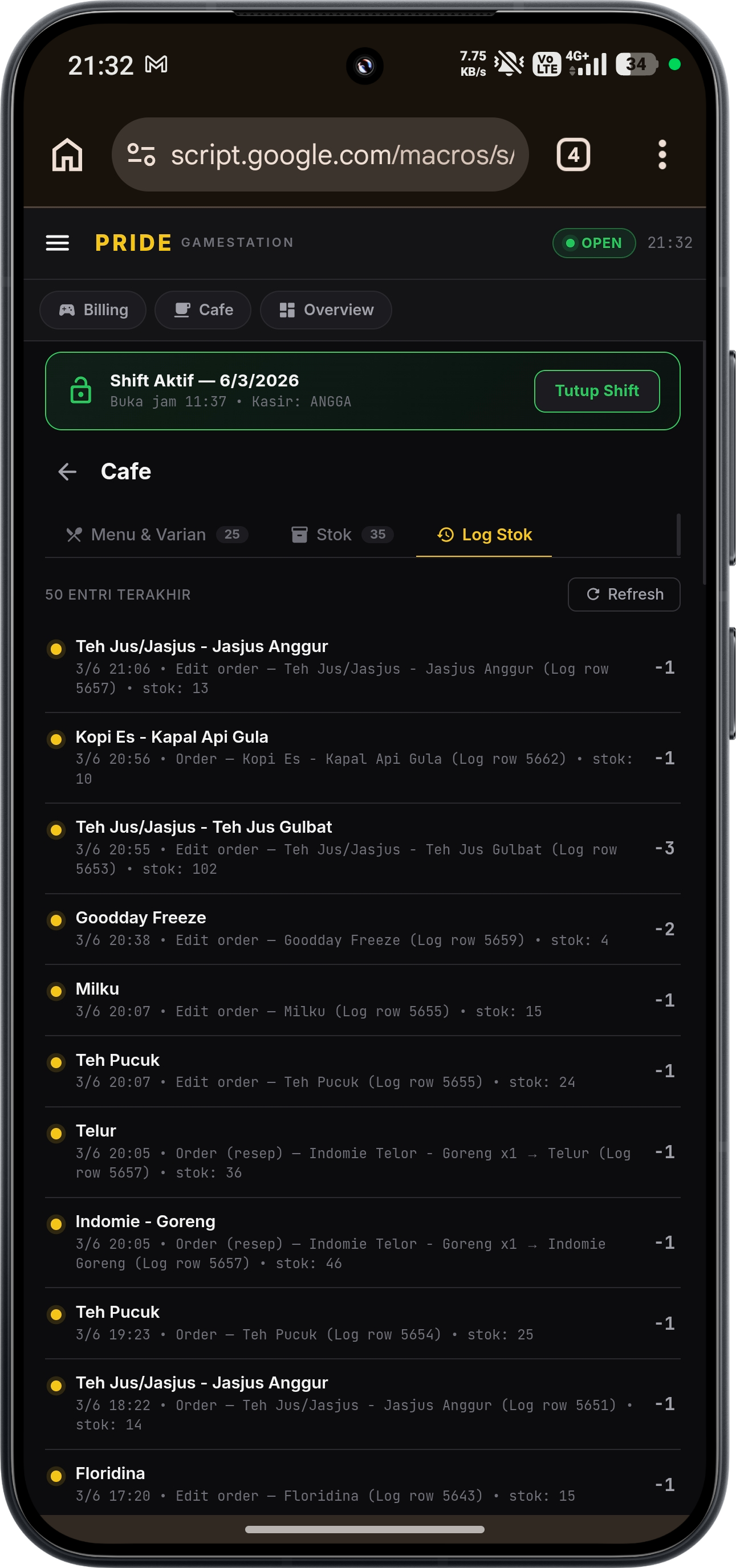The height and width of the screenshot is (1568, 736).
Task: Open the browser three-dot menu
Action: [662, 154]
